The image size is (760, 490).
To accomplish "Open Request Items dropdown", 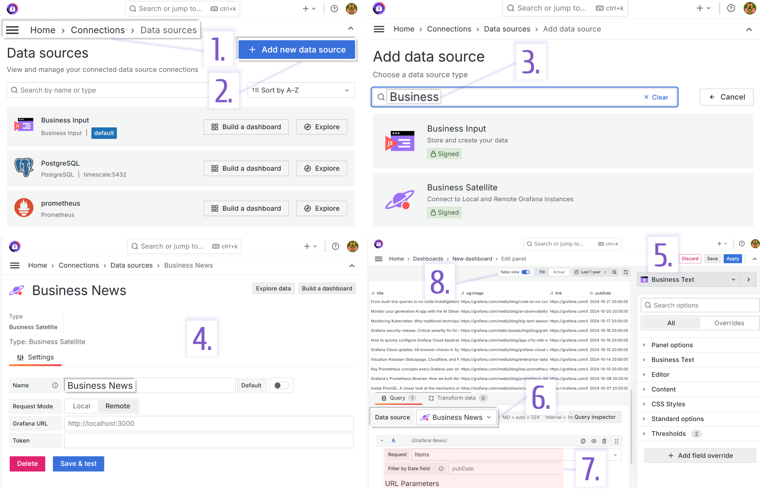I will [x=516, y=455].
